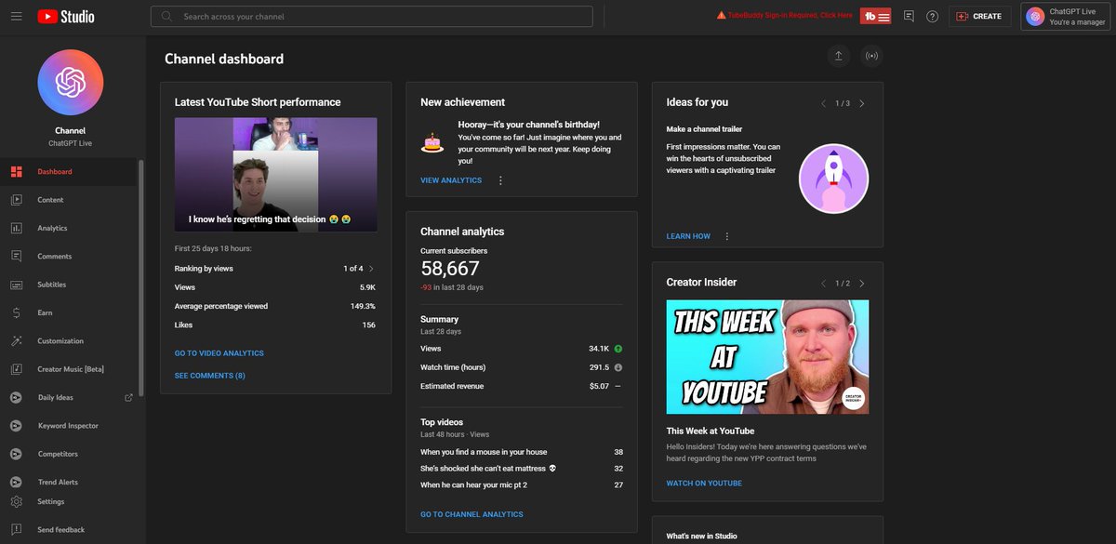
Task: Expand the Ranking by views chevron
Action: click(x=371, y=269)
